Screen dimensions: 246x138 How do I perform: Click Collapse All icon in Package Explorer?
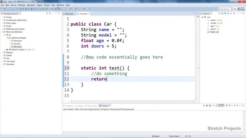(x=47, y=13)
